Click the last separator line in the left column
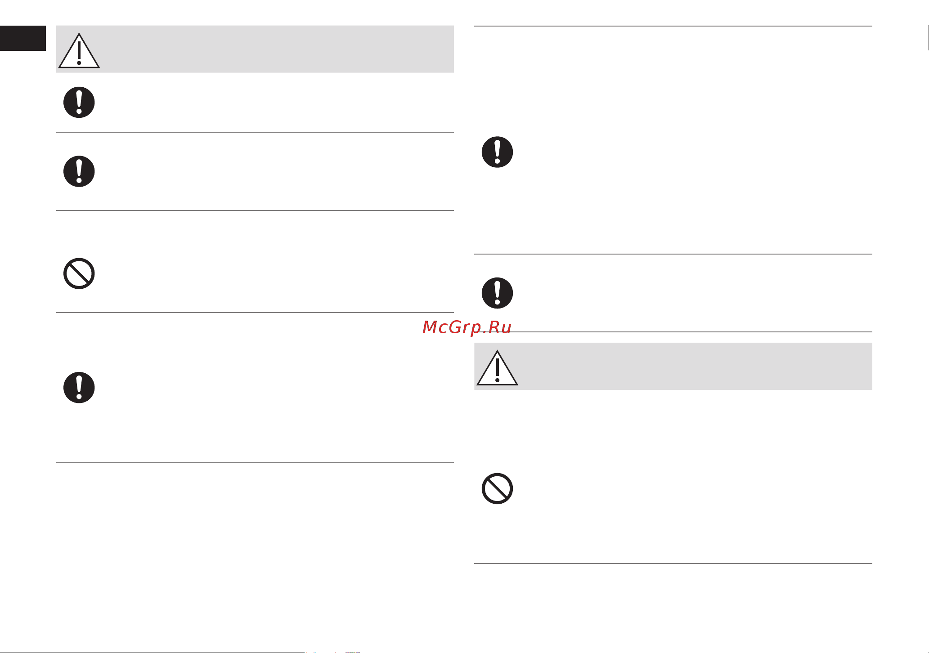This screenshot has height=653, width=929. (255, 463)
